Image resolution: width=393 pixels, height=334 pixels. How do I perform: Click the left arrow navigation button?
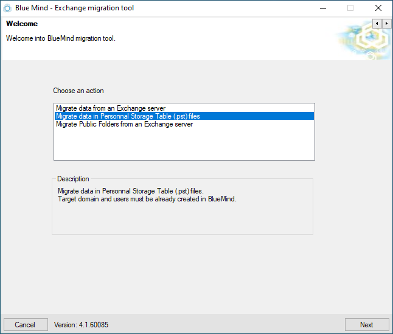[x=377, y=24]
